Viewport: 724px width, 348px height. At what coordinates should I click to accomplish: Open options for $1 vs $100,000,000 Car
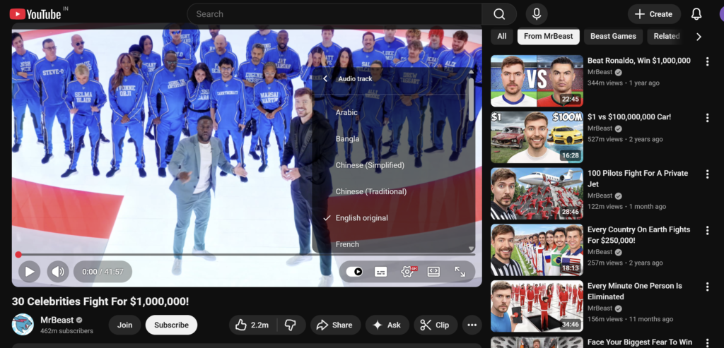707,118
